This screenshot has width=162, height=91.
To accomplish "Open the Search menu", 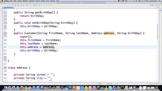I will coord(38,1).
